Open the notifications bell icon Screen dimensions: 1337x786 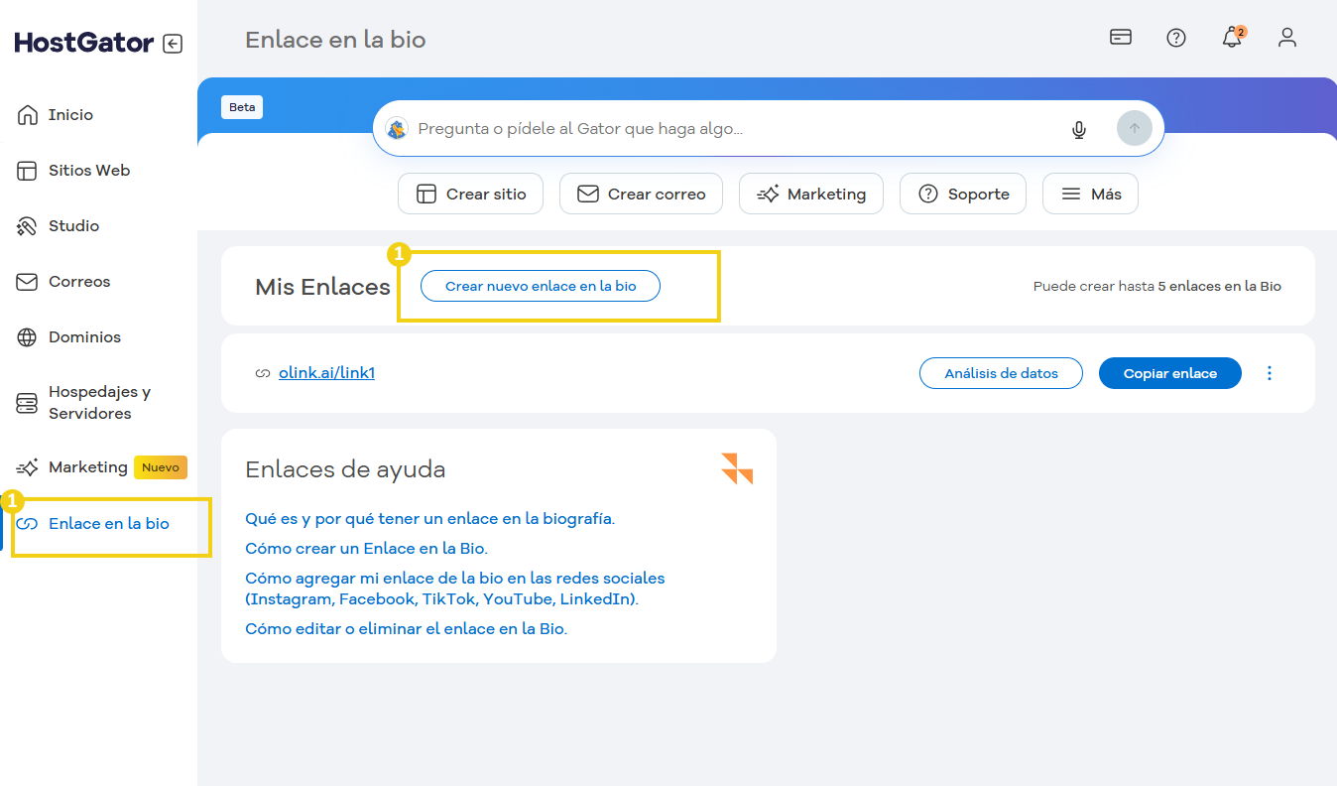coord(1232,38)
